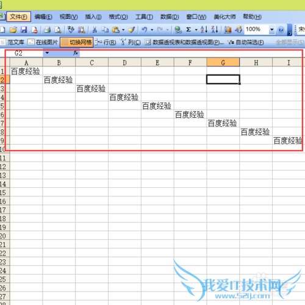305x305 pixels.
Task: Expand the undo history dropdown arrow
Action: coord(152,30)
